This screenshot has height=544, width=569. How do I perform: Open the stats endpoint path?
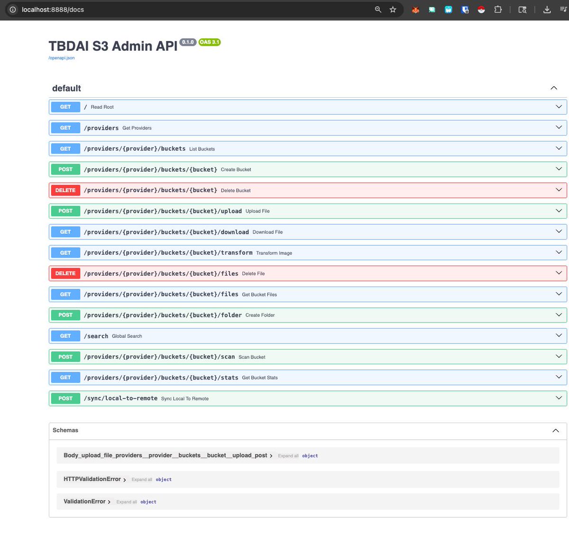[x=161, y=378]
